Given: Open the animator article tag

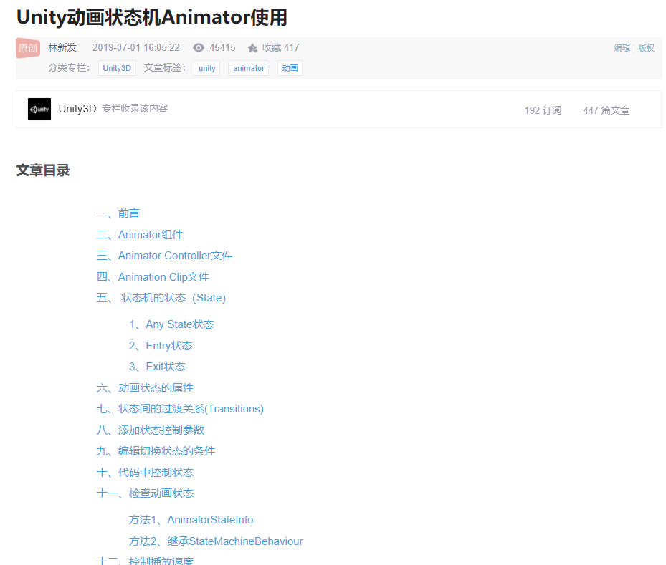Looking at the screenshot, I should point(249,68).
